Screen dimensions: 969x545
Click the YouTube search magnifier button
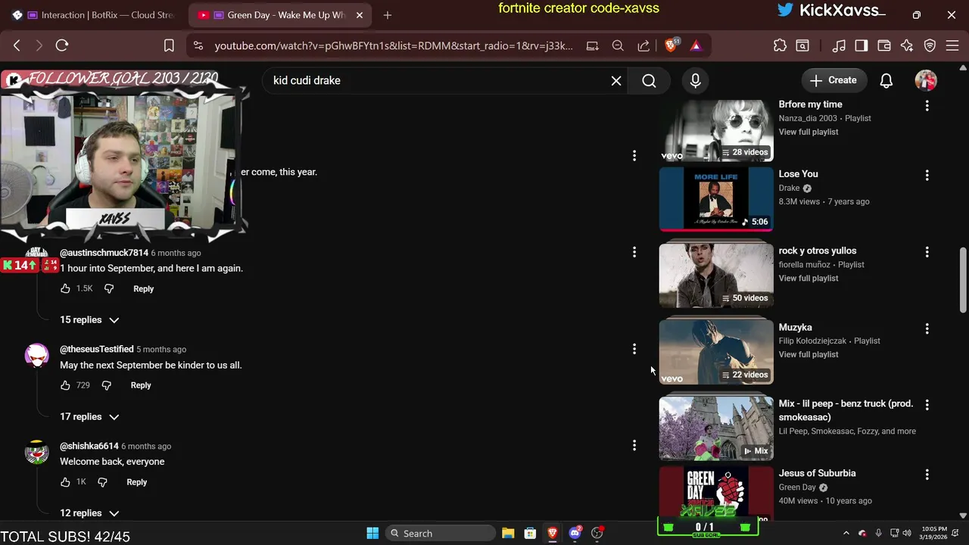point(649,80)
